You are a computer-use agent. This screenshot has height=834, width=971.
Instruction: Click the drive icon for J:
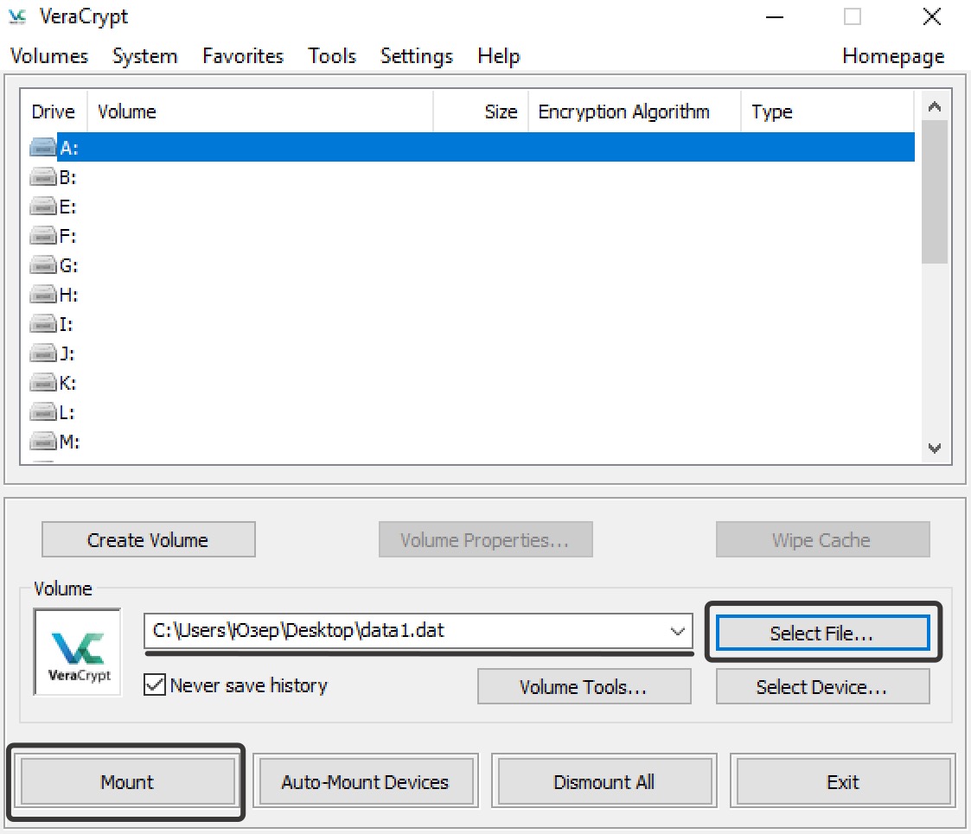click(x=42, y=353)
